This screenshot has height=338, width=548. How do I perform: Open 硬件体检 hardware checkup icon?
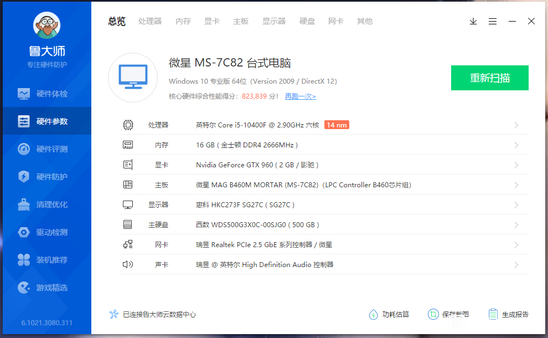pyautogui.click(x=24, y=94)
